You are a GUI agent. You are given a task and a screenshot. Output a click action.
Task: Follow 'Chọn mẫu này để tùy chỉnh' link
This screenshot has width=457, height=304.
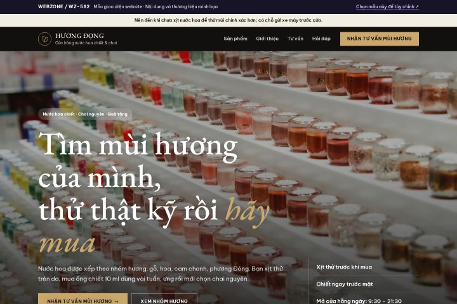(387, 7)
